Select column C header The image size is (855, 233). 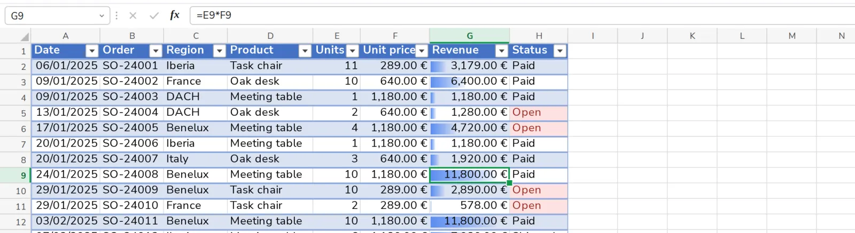[x=196, y=36]
